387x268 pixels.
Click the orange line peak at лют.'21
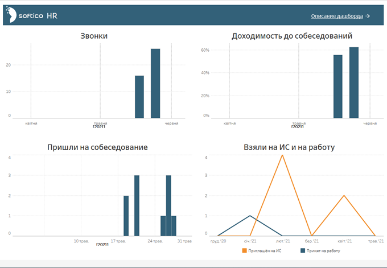[282, 155]
